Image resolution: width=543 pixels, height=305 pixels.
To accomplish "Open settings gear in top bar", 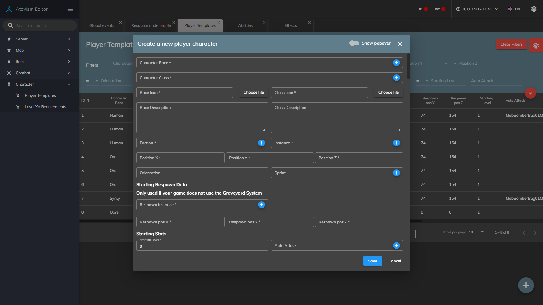I will (534, 9).
